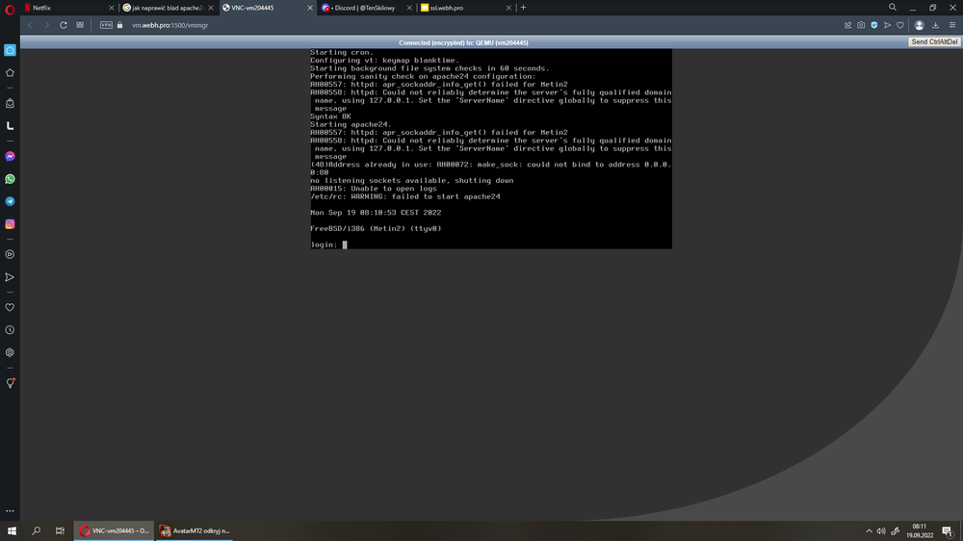Image resolution: width=963 pixels, height=541 pixels.
Task: Open profile account icon
Action: click(x=920, y=25)
